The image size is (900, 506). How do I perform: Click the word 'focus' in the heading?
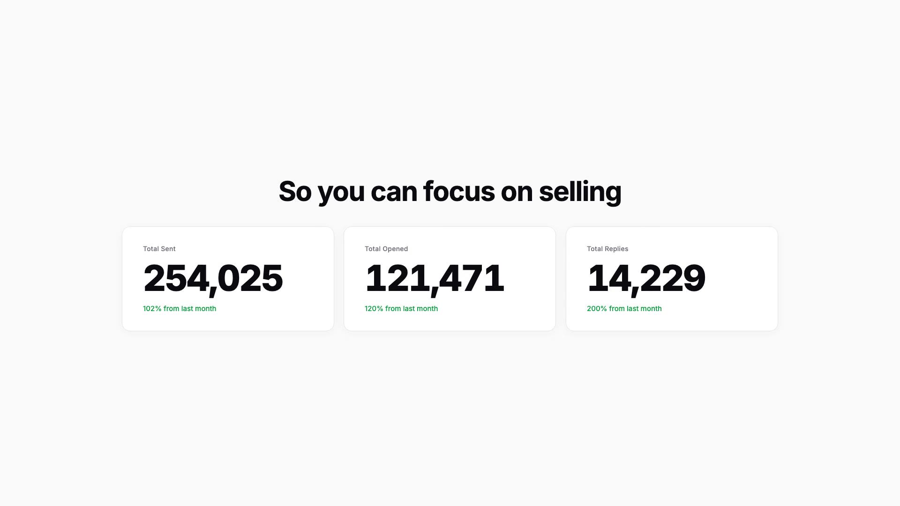pyautogui.click(x=459, y=191)
